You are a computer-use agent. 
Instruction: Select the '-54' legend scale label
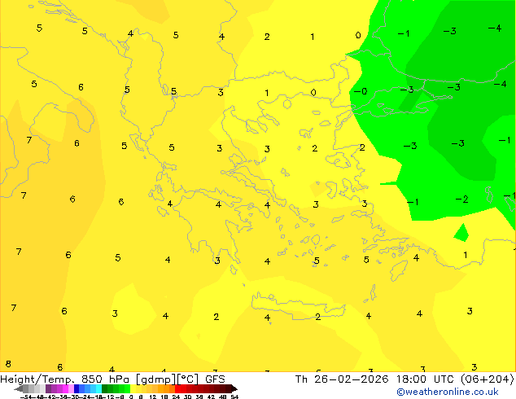pyautogui.click(x=26, y=397)
